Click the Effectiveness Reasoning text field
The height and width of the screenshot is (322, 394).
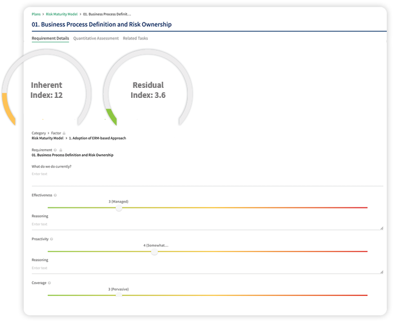pos(207,224)
